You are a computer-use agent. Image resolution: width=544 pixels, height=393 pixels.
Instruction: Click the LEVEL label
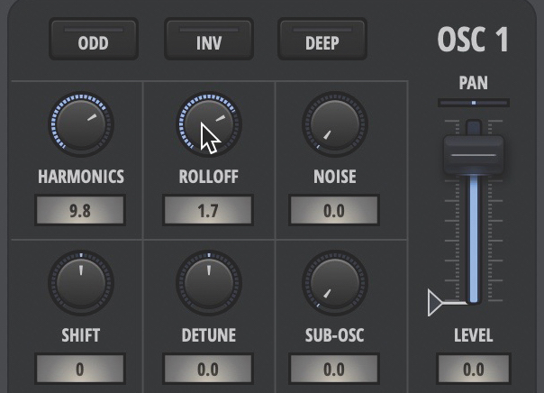click(474, 335)
